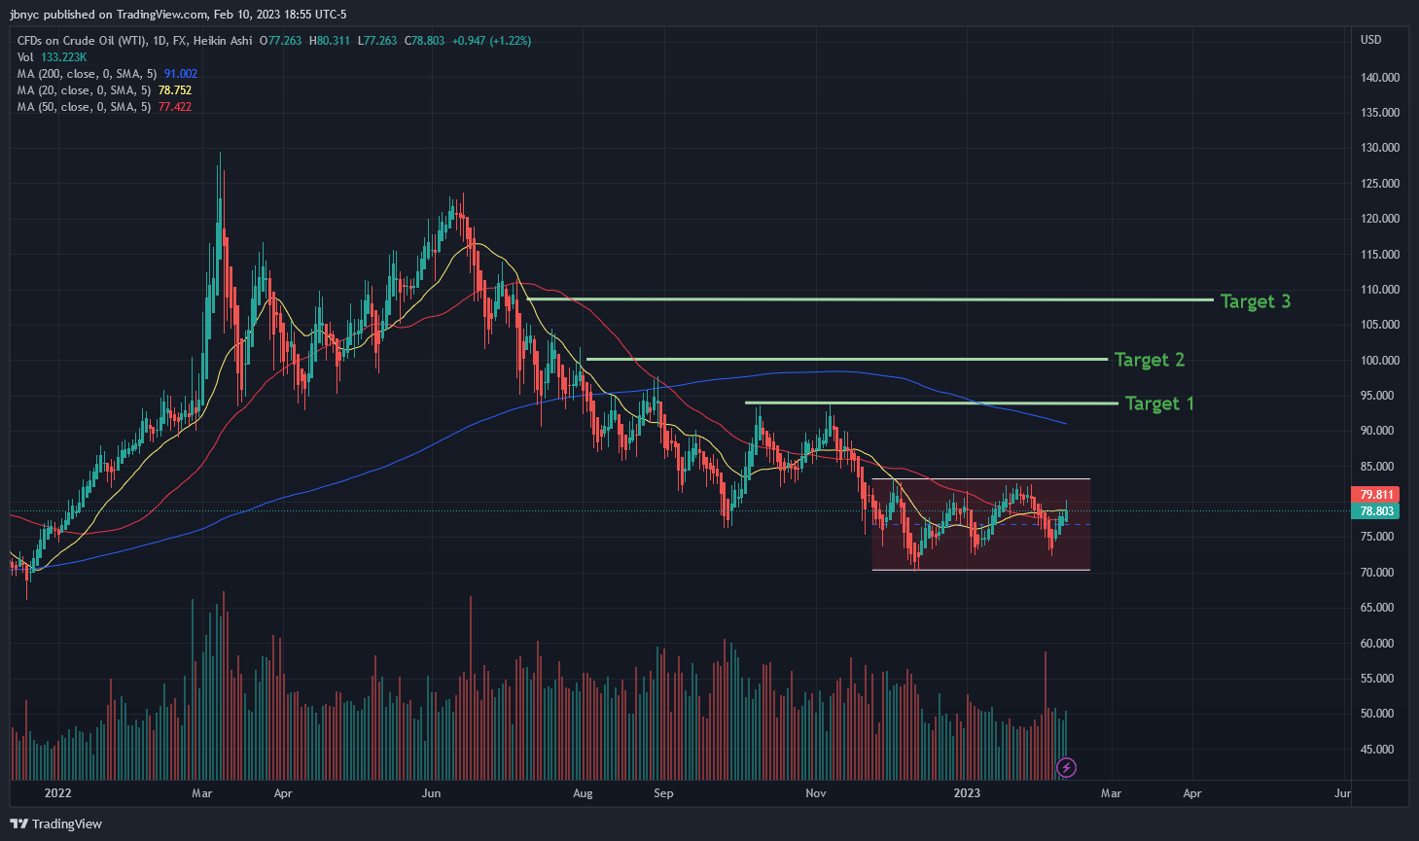Click the published on TradingView.com header text
Image resolution: width=1419 pixels, height=841 pixels.
[x=178, y=15]
